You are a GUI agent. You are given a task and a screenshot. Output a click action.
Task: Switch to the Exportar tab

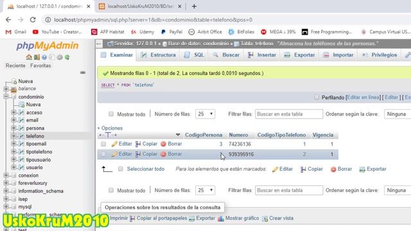pos(300,55)
